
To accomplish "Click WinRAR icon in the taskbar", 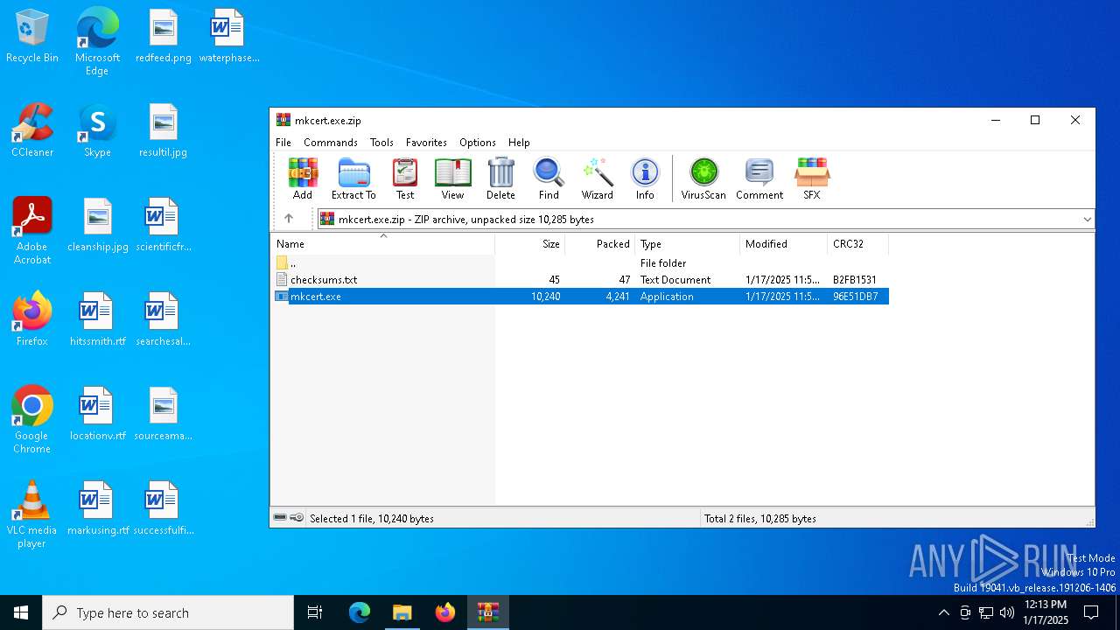I will [487, 612].
